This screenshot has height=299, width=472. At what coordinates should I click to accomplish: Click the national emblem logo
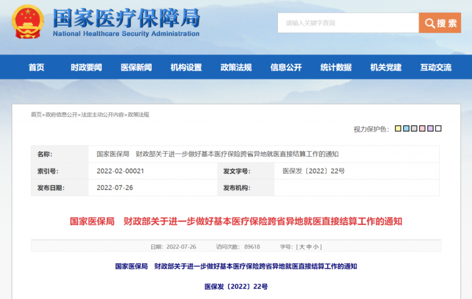coord(28,22)
